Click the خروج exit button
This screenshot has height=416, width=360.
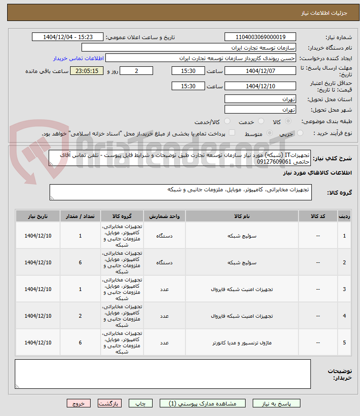tap(79, 403)
